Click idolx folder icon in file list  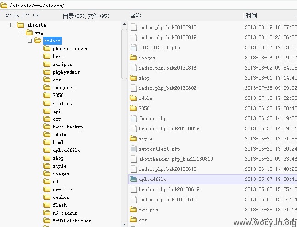pyautogui.click(x=133, y=98)
